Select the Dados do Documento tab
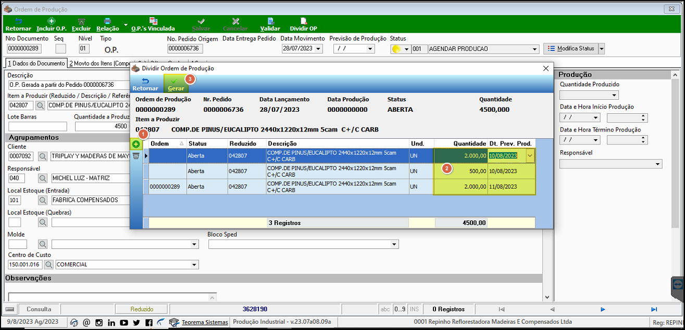The image size is (685, 330). [35, 63]
